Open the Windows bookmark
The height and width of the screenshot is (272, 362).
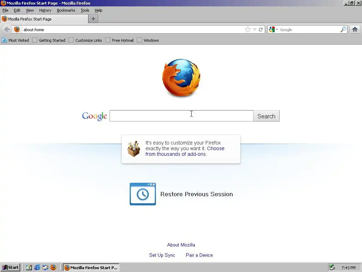tap(148, 40)
